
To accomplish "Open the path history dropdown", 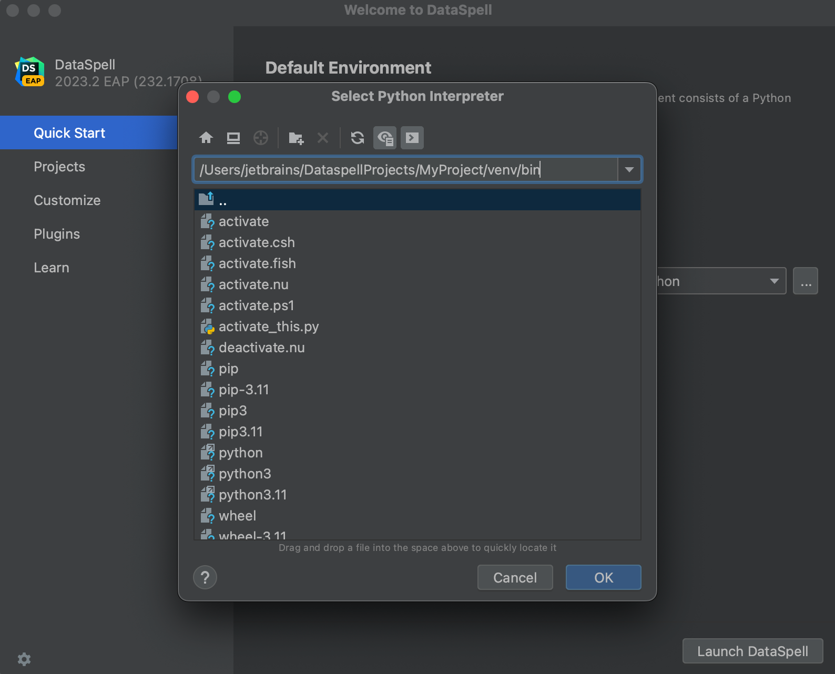I will coord(629,170).
